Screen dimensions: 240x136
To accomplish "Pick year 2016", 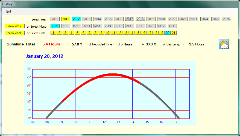I will tap(119, 19).
